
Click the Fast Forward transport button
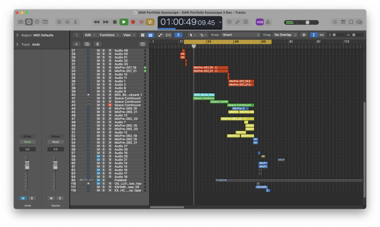pos(106,22)
